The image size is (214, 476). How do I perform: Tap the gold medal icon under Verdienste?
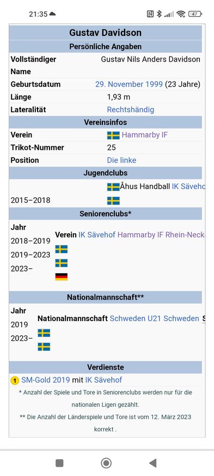click(x=15, y=381)
